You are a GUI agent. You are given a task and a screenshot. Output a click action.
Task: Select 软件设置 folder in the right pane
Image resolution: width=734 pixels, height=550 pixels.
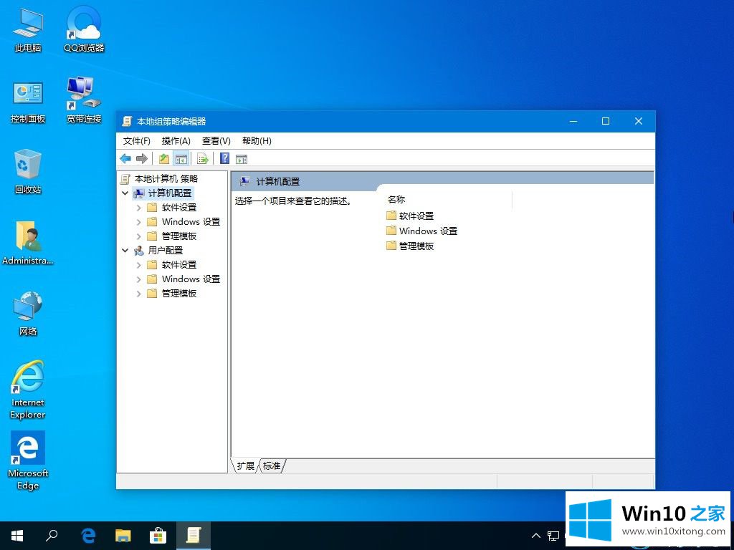click(410, 216)
